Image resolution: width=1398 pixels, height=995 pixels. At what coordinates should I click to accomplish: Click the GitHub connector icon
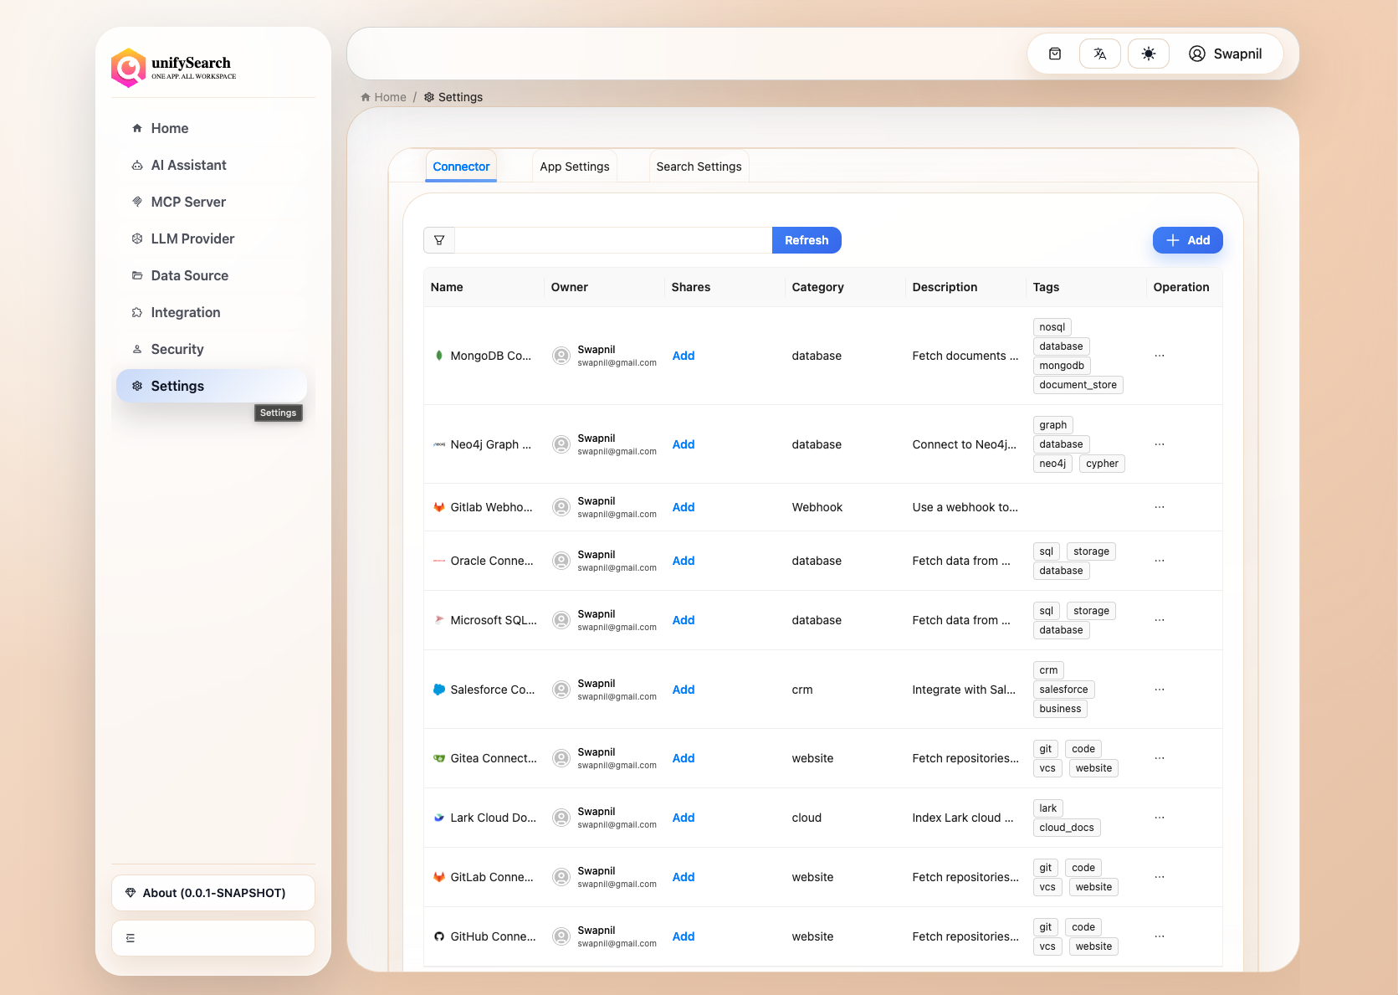[439, 936]
